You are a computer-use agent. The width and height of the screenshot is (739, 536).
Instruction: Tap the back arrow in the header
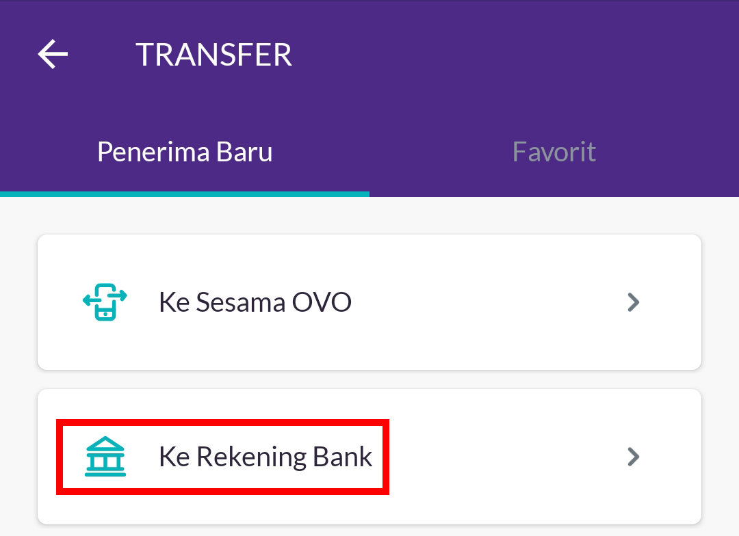[53, 54]
